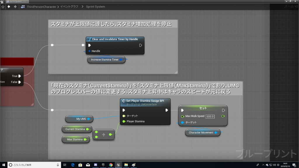Select the Max Stamina variable node
This screenshot has width=299, height=168.
tap(76, 139)
